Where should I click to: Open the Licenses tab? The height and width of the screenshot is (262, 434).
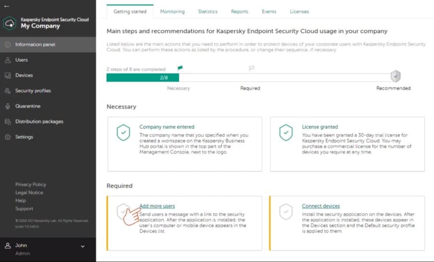coord(299,11)
